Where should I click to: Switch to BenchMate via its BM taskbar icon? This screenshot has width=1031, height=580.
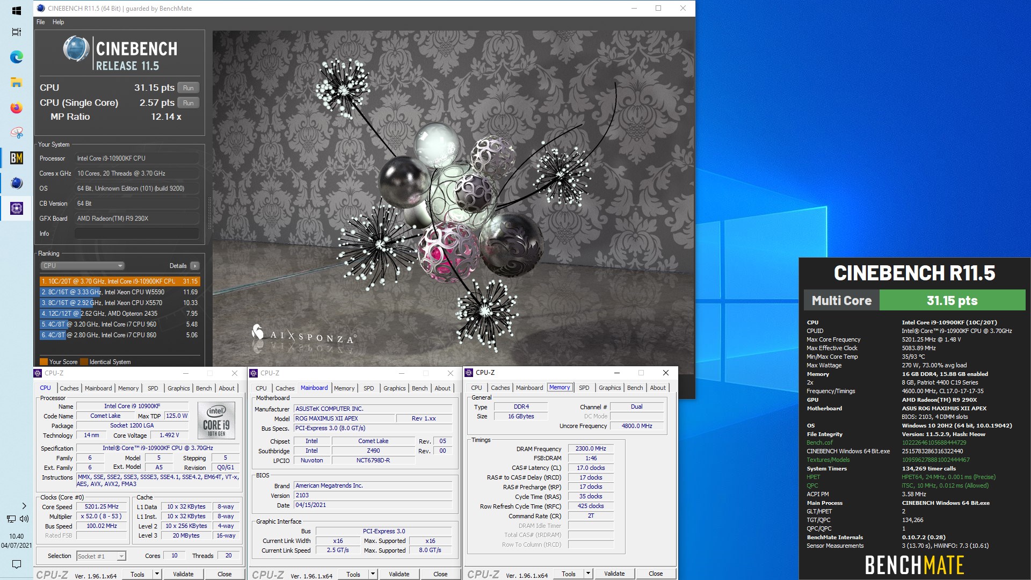pos(16,158)
